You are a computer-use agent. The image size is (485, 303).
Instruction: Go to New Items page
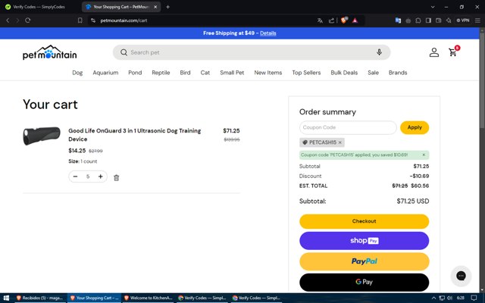(x=268, y=73)
